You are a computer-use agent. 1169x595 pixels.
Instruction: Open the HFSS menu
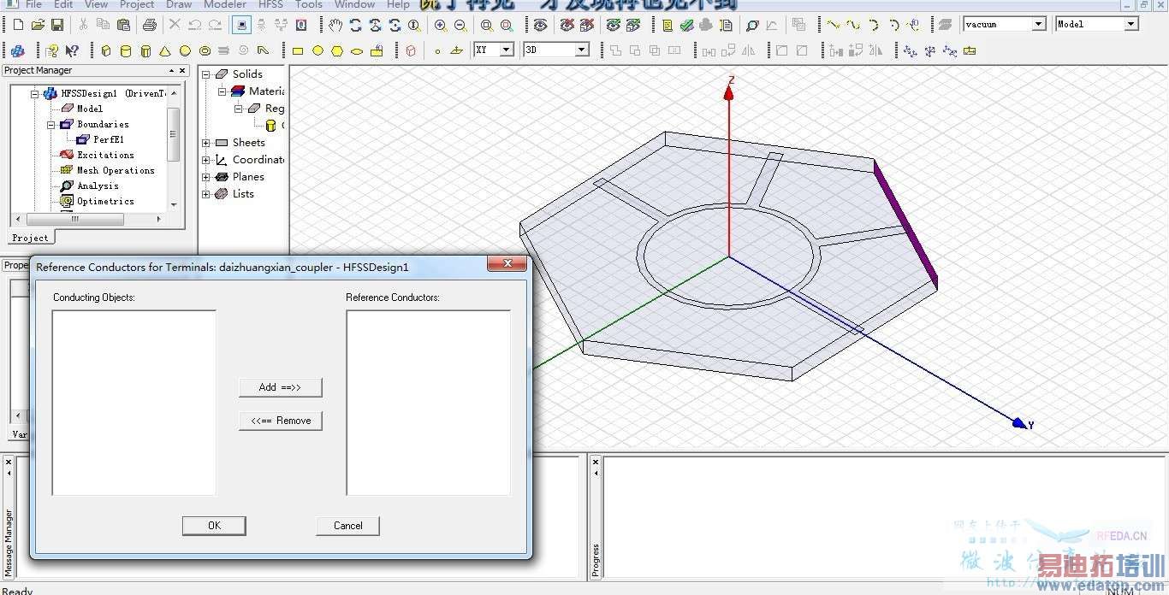pyautogui.click(x=270, y=4)
